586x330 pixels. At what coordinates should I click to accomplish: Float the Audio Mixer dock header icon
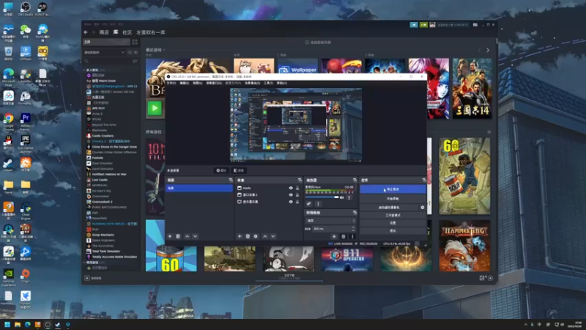(355, 180)
